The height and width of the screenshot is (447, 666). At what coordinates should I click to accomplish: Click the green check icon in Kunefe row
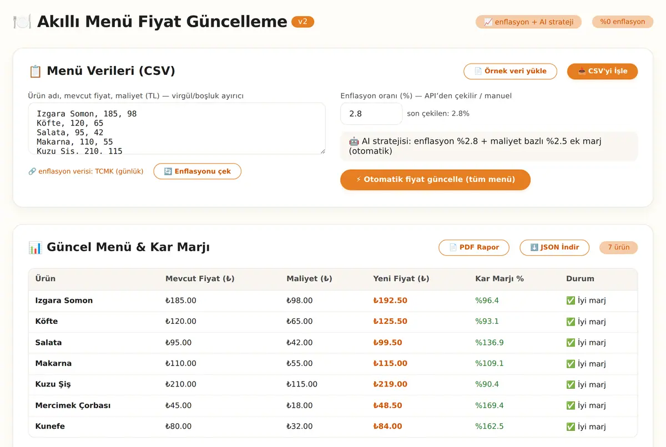pyautogui.click(x=571, y=426)
